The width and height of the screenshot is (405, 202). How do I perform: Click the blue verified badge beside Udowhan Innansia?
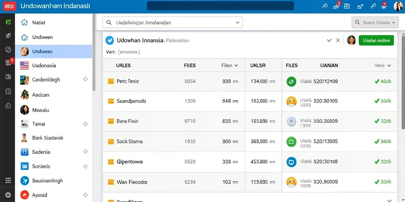click(x=110, y=40)
